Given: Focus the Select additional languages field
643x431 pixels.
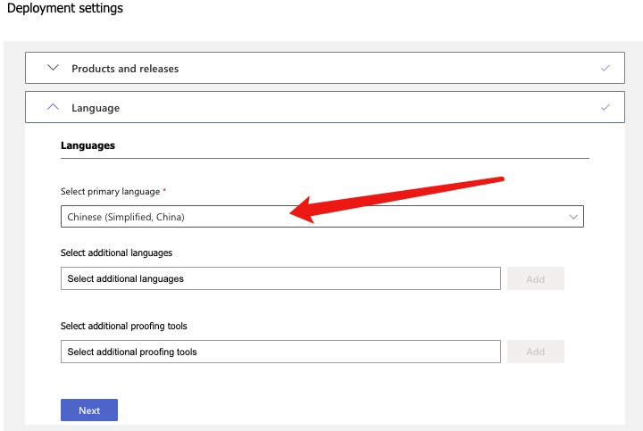Looking at the screenshot, I should coord(280,278).
